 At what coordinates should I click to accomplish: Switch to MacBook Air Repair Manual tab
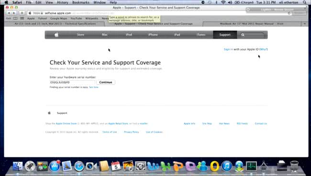[x=252, y=24]
